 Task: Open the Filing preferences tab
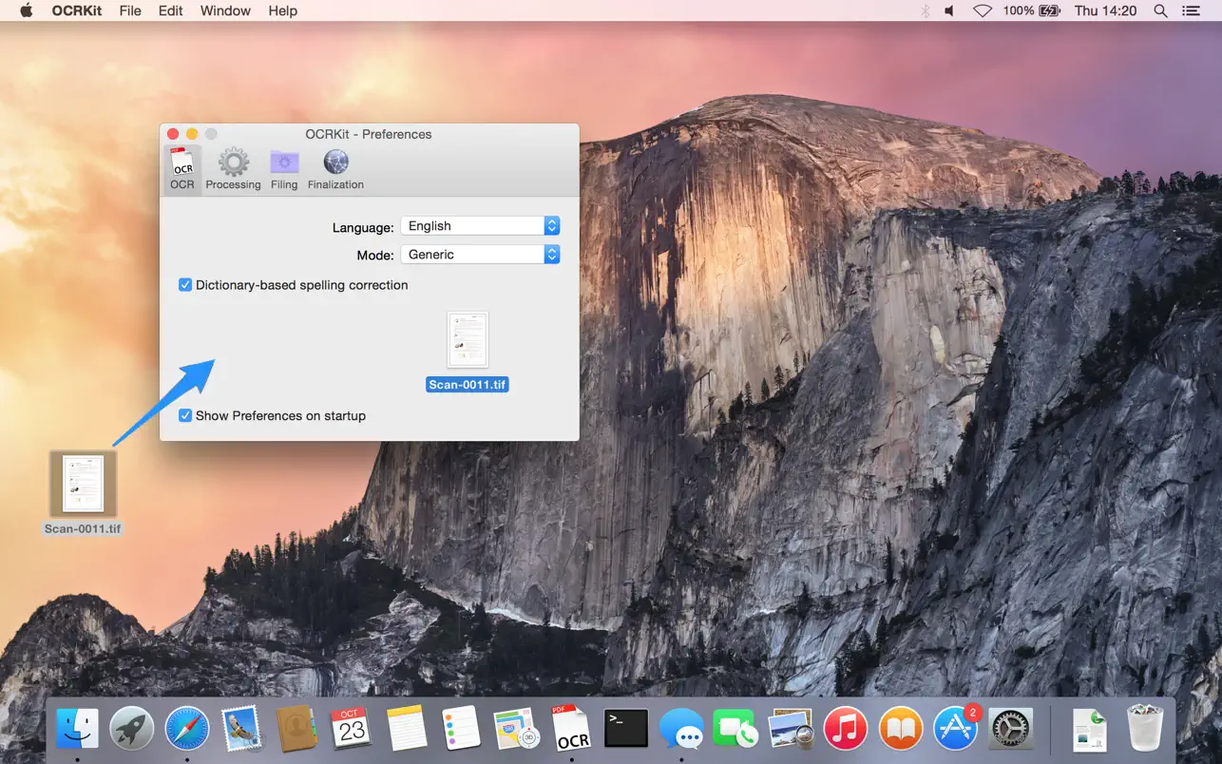click(284, 170)
